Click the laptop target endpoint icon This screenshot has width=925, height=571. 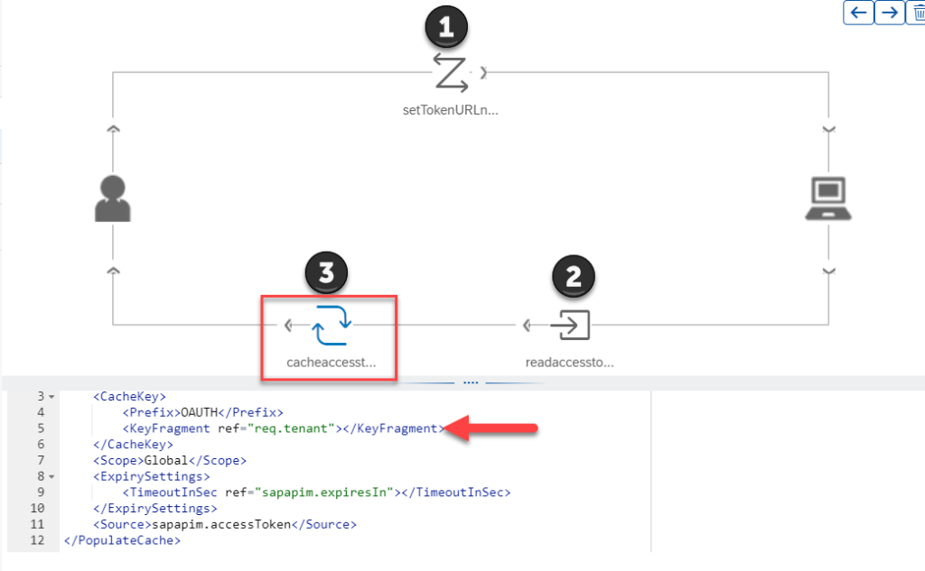click(828, 198)
